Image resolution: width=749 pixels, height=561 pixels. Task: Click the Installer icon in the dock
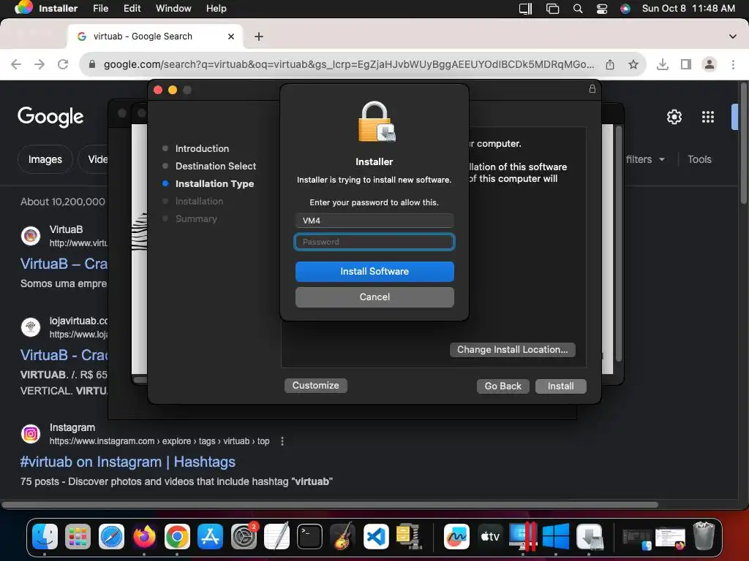pos(589,537)
